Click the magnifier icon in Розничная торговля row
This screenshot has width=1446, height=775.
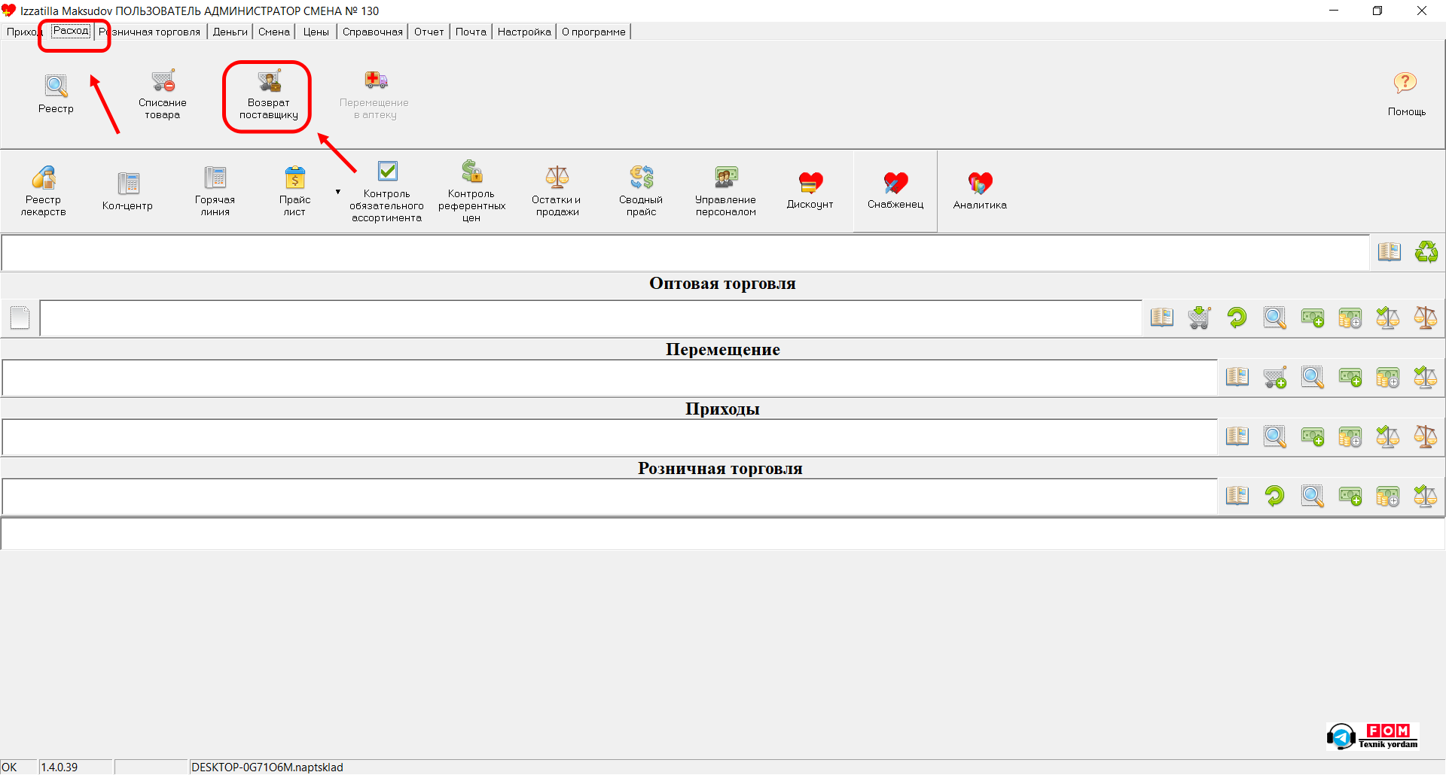(x=1313, y=496)
